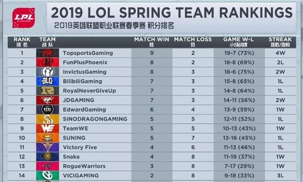Click the BLG BilibiliGaming logo
The width and height of the screenshot is (303, 182).
[x=47, y=81]
